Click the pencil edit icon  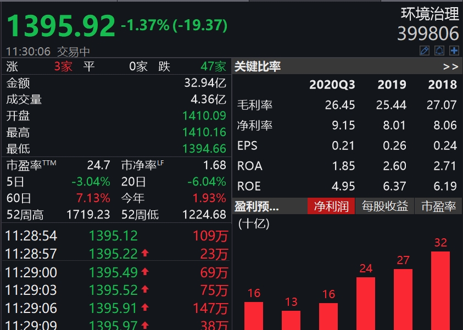coord(424,51)
